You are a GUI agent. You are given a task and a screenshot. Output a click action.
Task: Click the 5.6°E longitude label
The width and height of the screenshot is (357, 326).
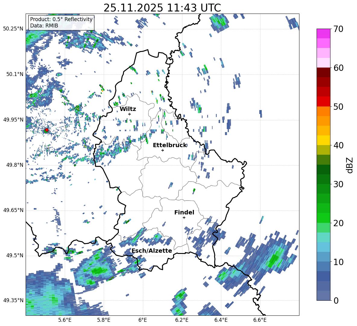tap(65, 320)
